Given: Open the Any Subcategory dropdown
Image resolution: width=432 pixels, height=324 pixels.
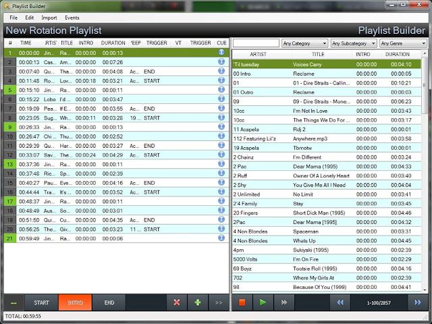Looking at the screenshot, I should [354, 43].
